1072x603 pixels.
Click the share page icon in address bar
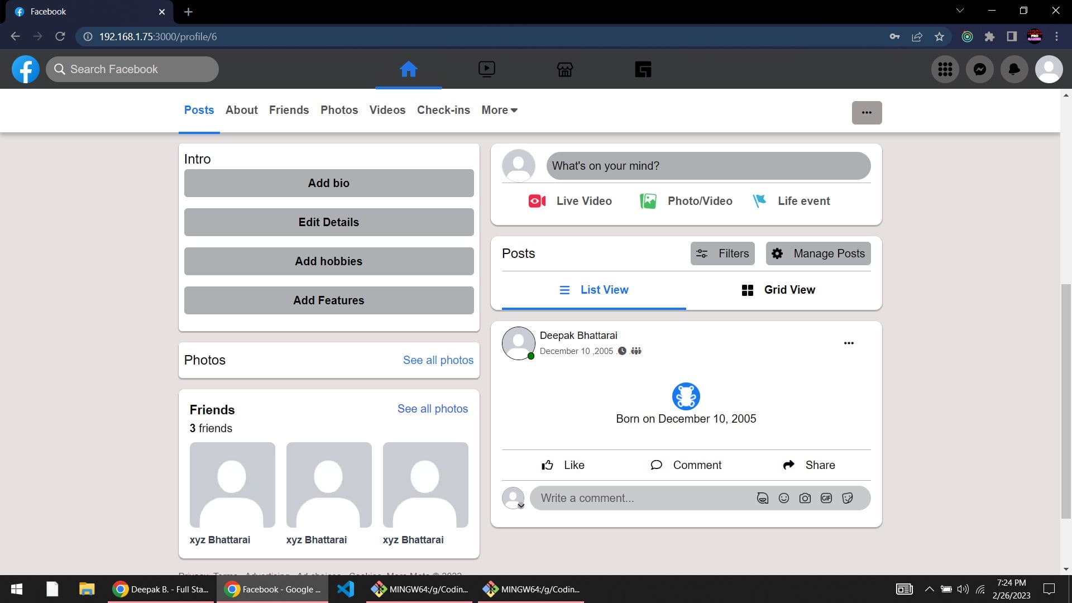tap(917, 37)
